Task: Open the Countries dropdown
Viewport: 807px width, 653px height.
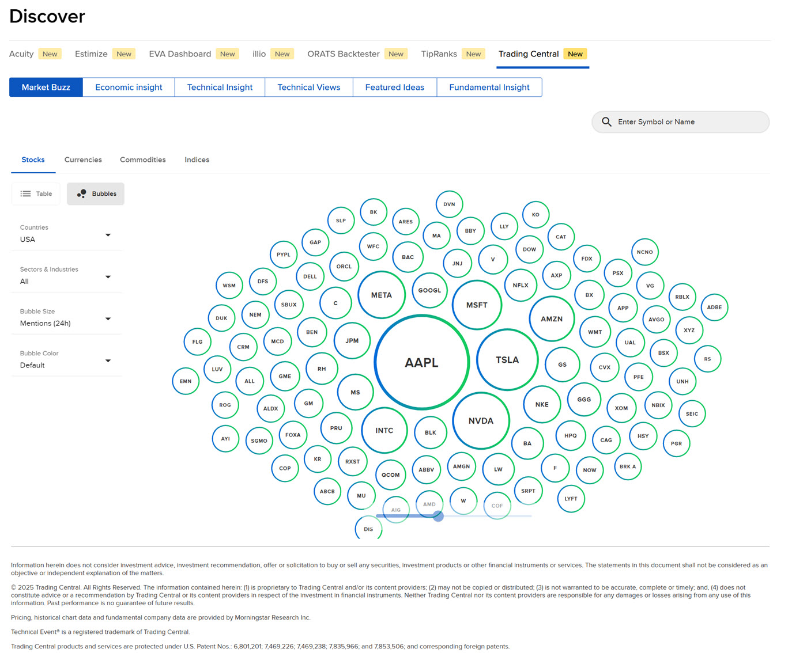Action: click(x=66, y=234)
